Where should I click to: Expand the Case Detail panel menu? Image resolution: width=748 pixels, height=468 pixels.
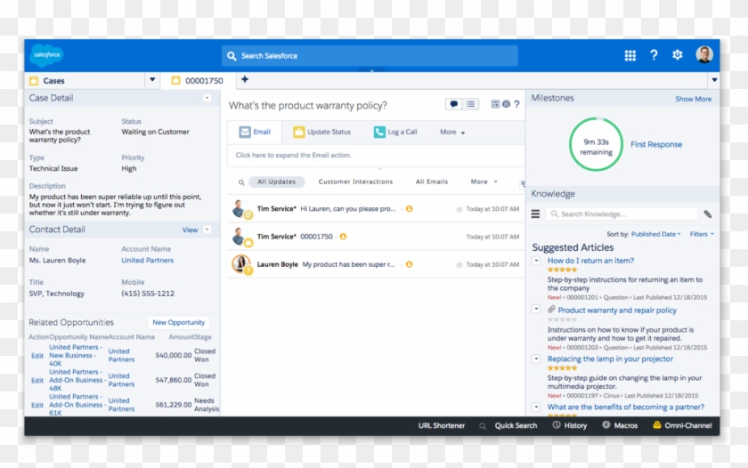(207, 98)
